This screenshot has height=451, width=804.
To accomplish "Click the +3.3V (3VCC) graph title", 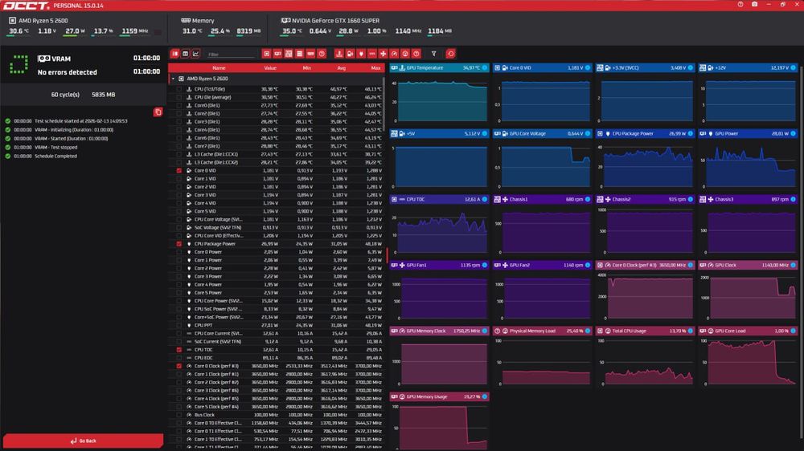I will [626, 67].
